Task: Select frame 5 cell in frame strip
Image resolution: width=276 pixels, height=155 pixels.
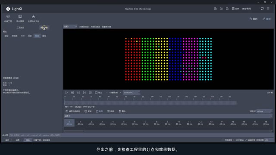Action: tap(124, 123)
